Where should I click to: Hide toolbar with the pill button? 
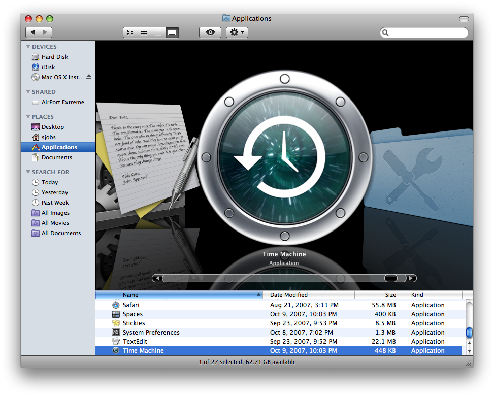tap(464, 19)
